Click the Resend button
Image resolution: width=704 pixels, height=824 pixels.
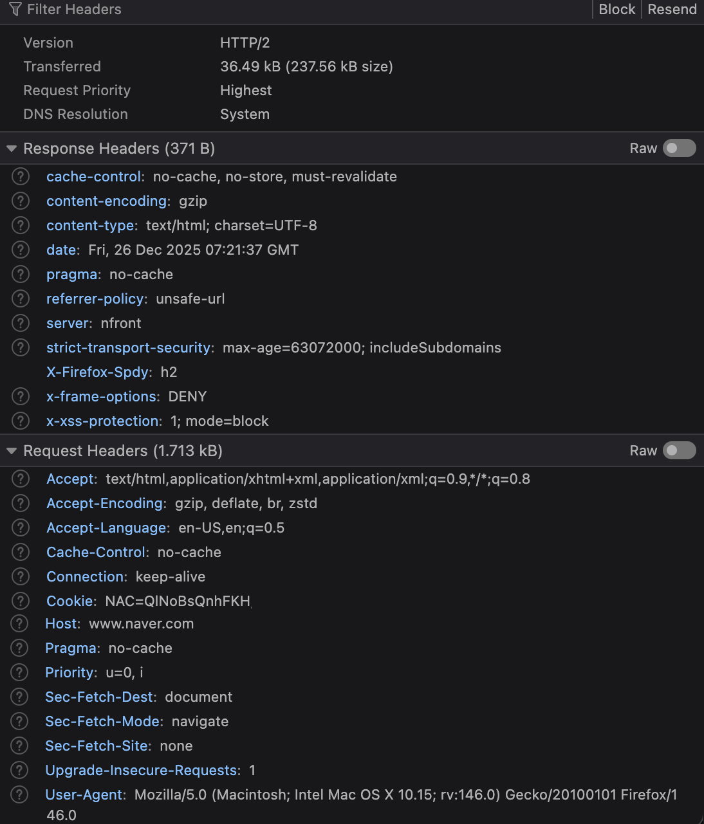pyautogui.click(x=672, y=9)
